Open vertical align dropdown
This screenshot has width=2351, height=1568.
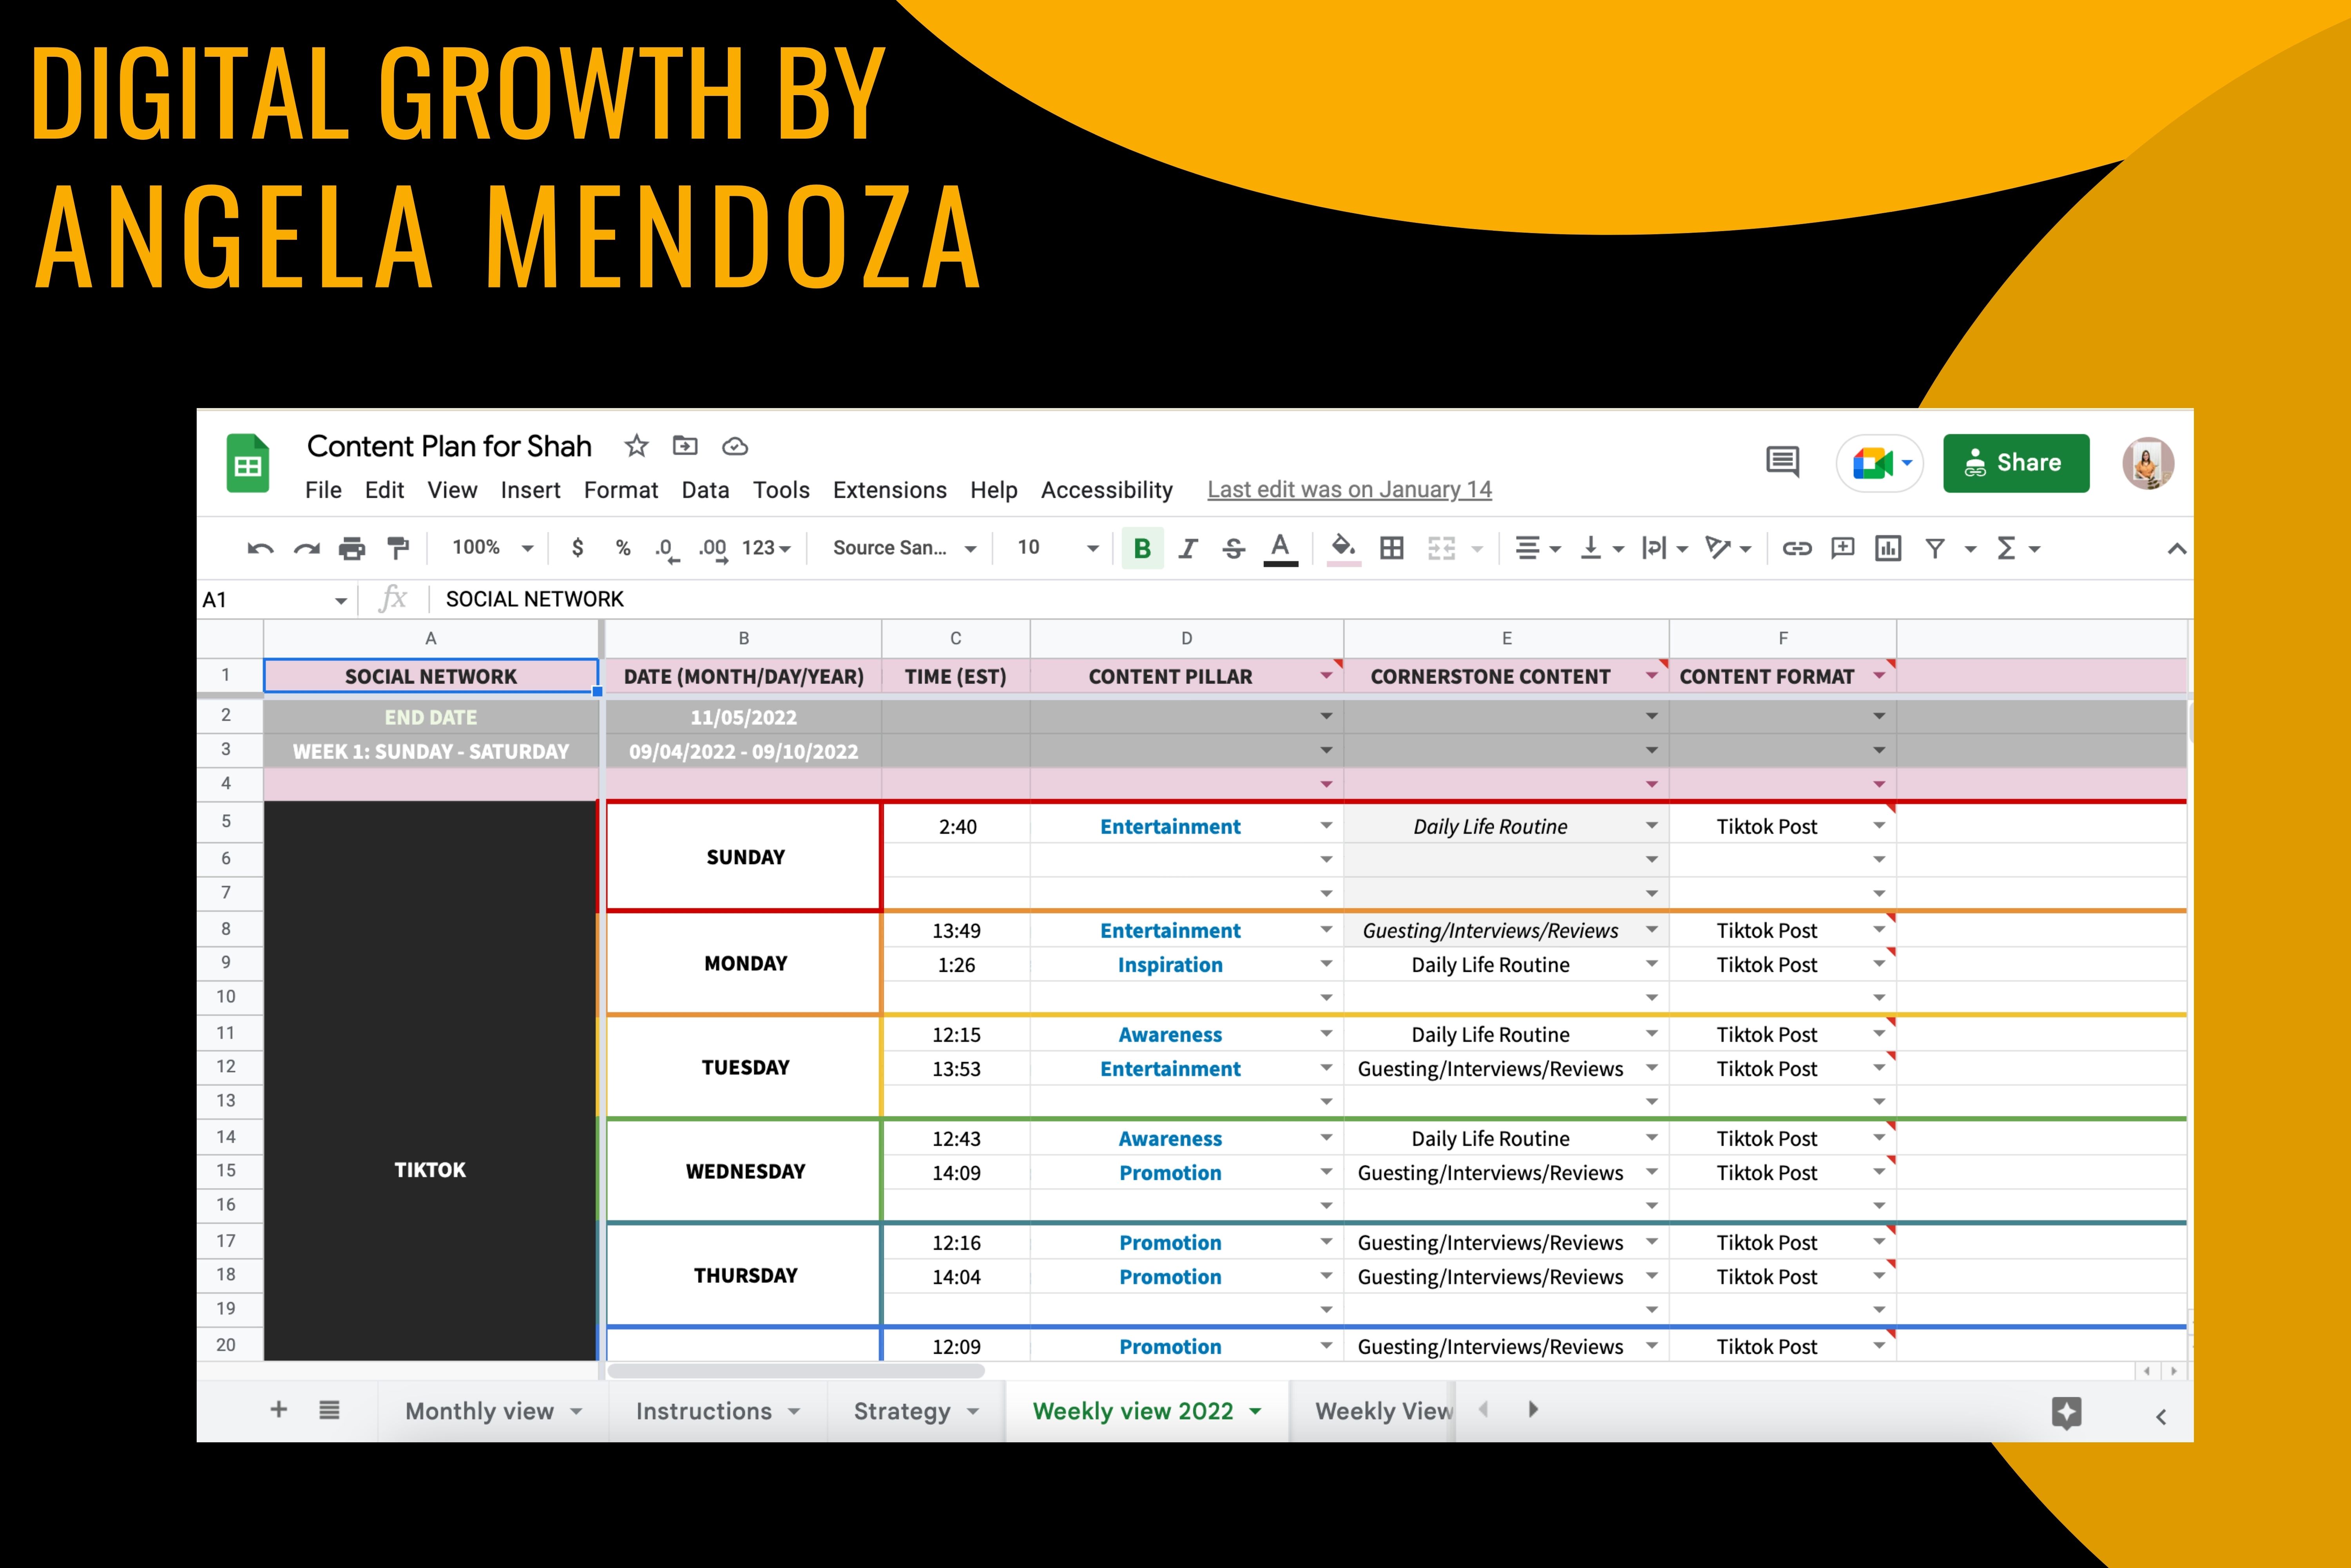pos(1602,548)
